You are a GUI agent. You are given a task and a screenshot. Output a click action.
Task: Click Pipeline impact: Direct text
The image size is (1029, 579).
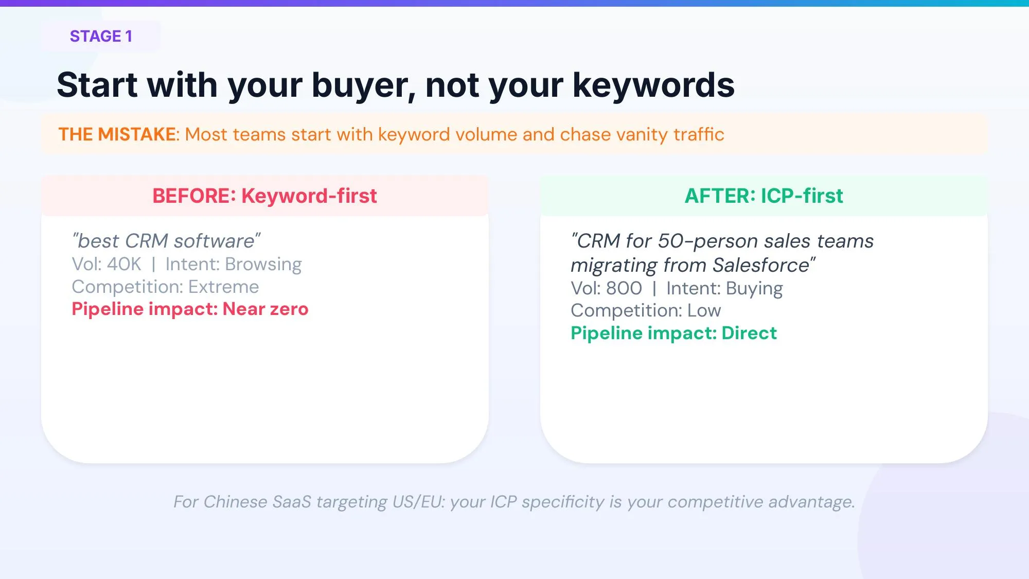[x=673, y=333]
